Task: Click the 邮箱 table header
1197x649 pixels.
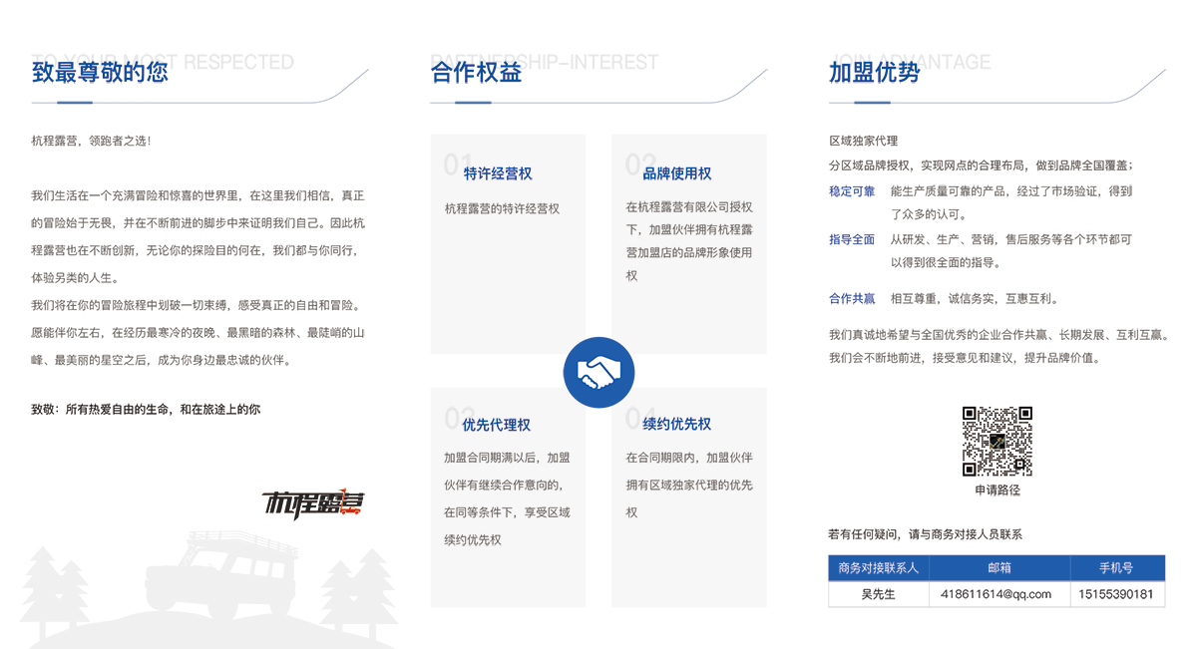Action: coord(998,568)
